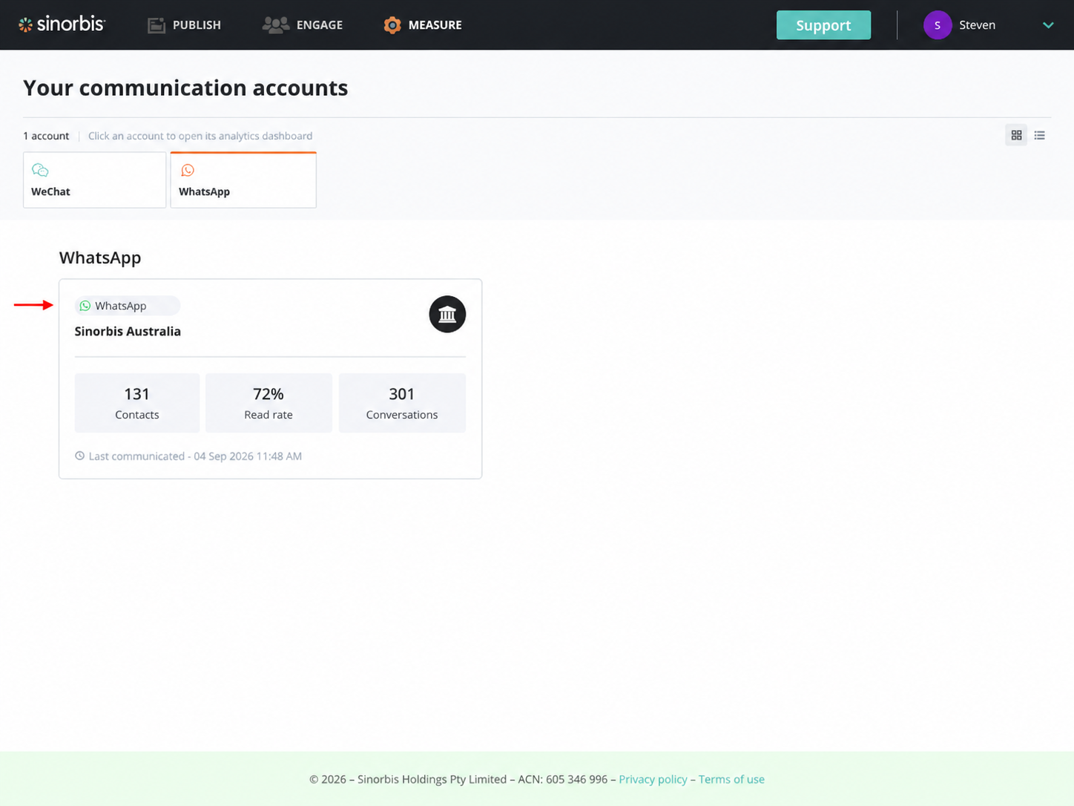Click the 72% Read rate stat
This screenshot has height=806, width=1074.
pos(268,403)
